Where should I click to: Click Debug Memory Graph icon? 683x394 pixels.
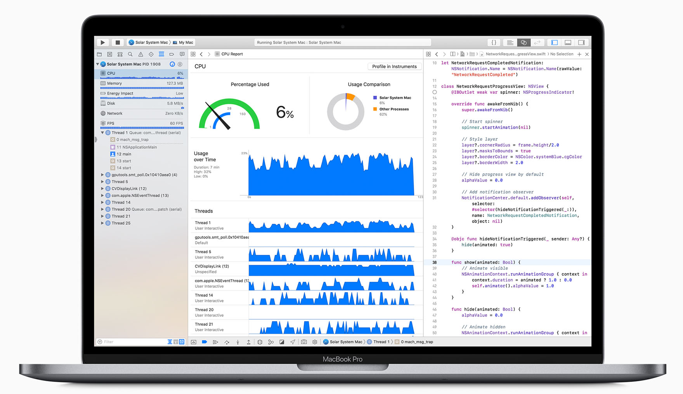tap(271, 342)
